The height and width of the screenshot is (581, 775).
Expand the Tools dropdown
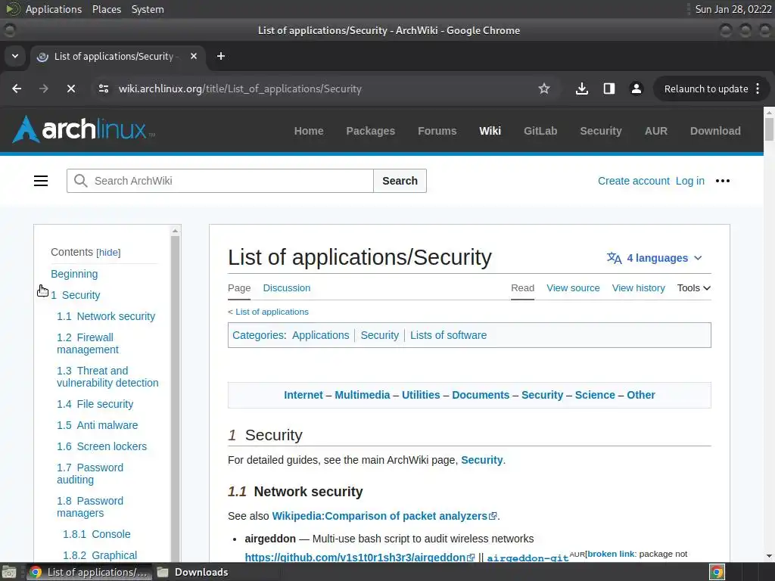[x=694, y=288]
